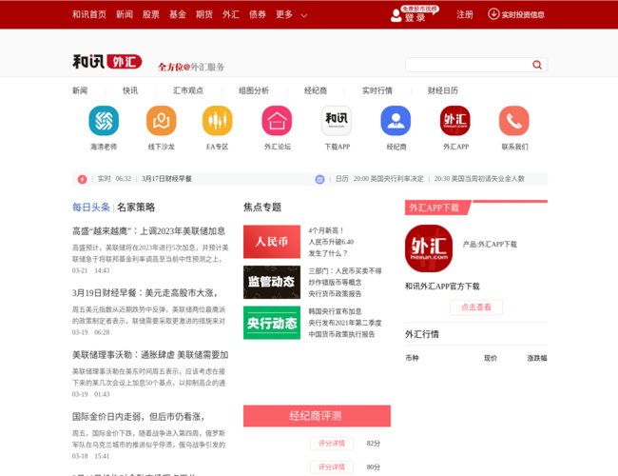Open the 高盛"越来越鹰" headline
This screenshot has height=476, width=618.
coord(148,231)
